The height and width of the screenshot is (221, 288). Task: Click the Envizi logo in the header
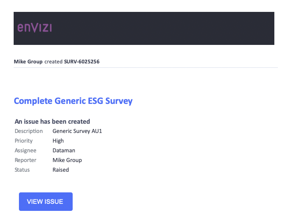click(x=34, y=28)
